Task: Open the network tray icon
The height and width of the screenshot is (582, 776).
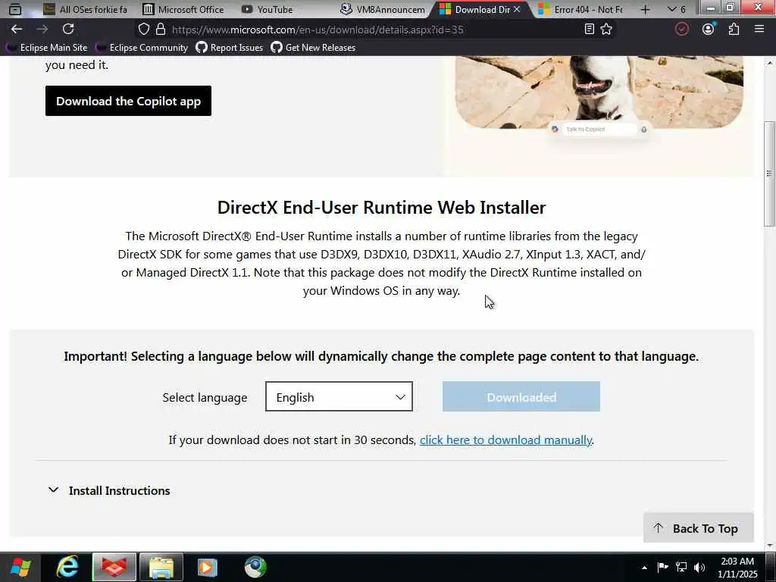Action: coord(681,567)
